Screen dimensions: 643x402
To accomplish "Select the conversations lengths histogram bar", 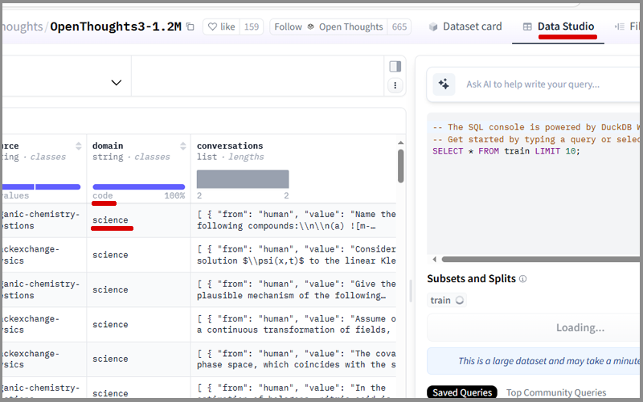I will pyautogui.click(x=243, y=179).
